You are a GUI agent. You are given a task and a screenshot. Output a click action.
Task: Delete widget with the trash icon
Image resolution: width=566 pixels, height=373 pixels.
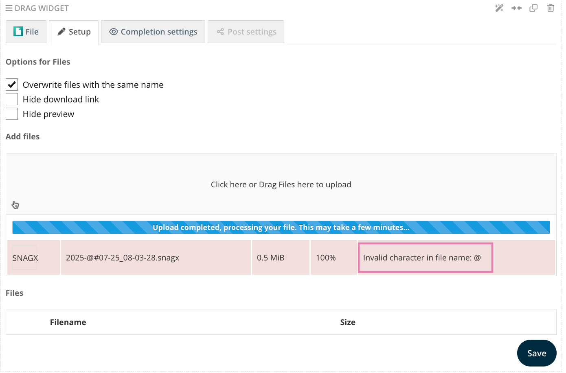point(551,8)
